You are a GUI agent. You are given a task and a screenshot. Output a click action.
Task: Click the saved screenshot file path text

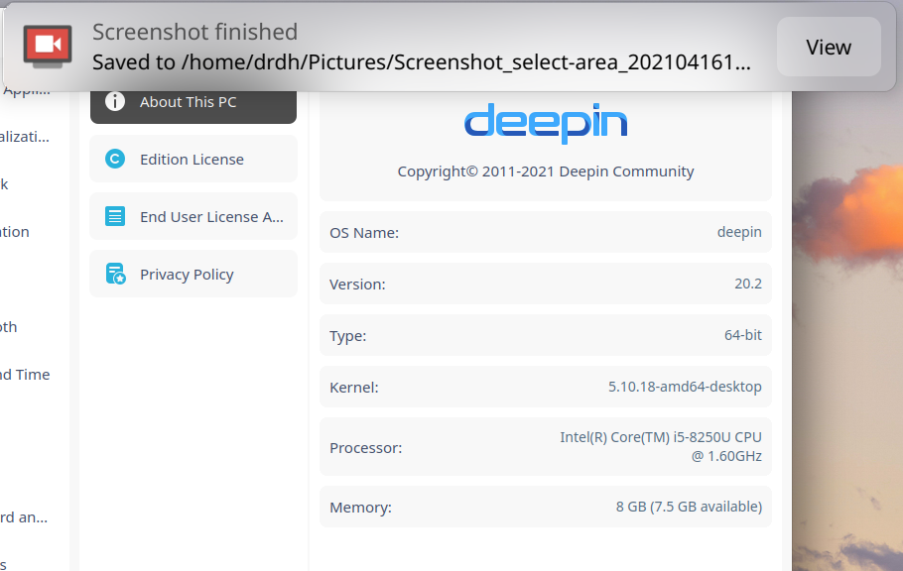coord(421,61)
